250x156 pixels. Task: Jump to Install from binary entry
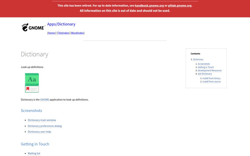pos(211,78)
